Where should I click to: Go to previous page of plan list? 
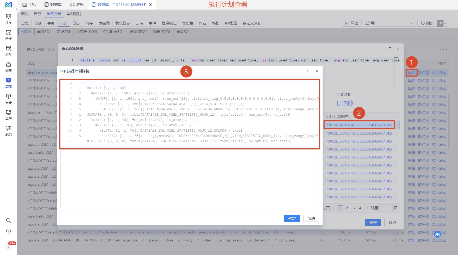point(334,208)
